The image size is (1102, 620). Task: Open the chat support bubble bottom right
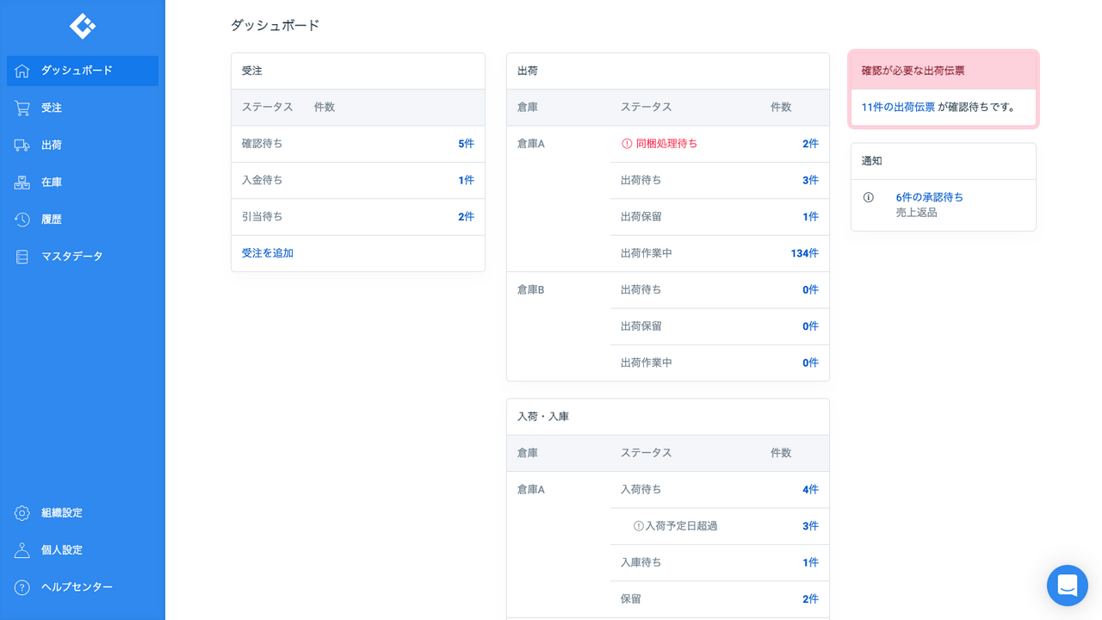pyautogui.click(x=1068, y=586)
